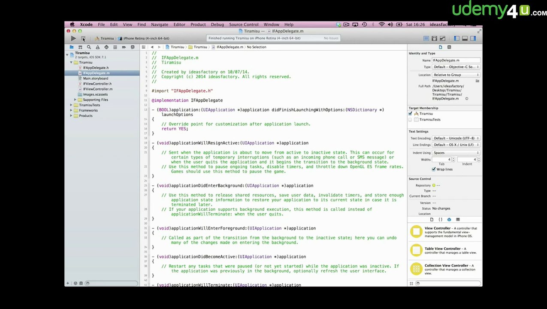Open the file Type dropdown
Viewport: 547px width, 309px height.
pyautogui.click(x=456, y=67)
